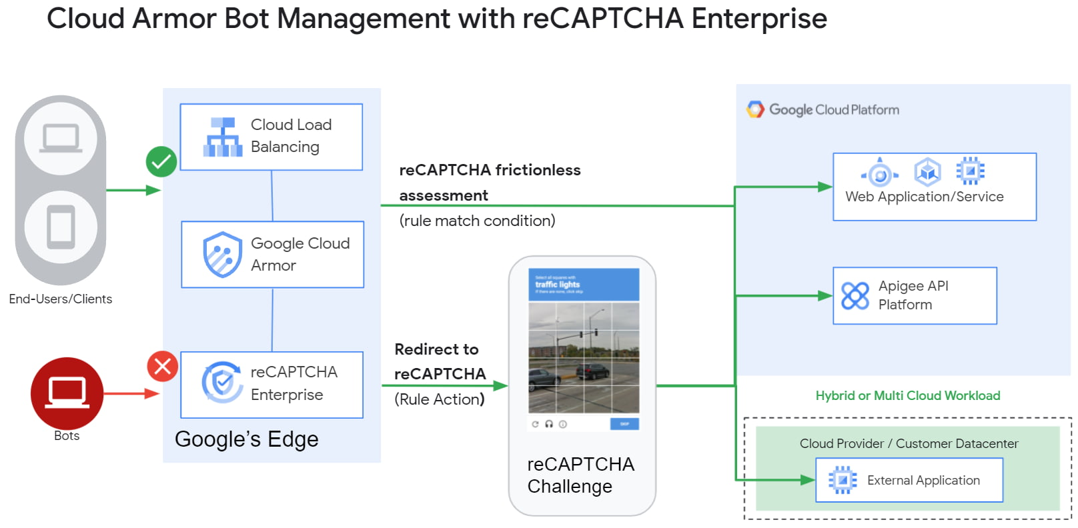Click the Apigee API Platform icon
The width and height of the screenshot is (1078, 528).
(855, 296)
